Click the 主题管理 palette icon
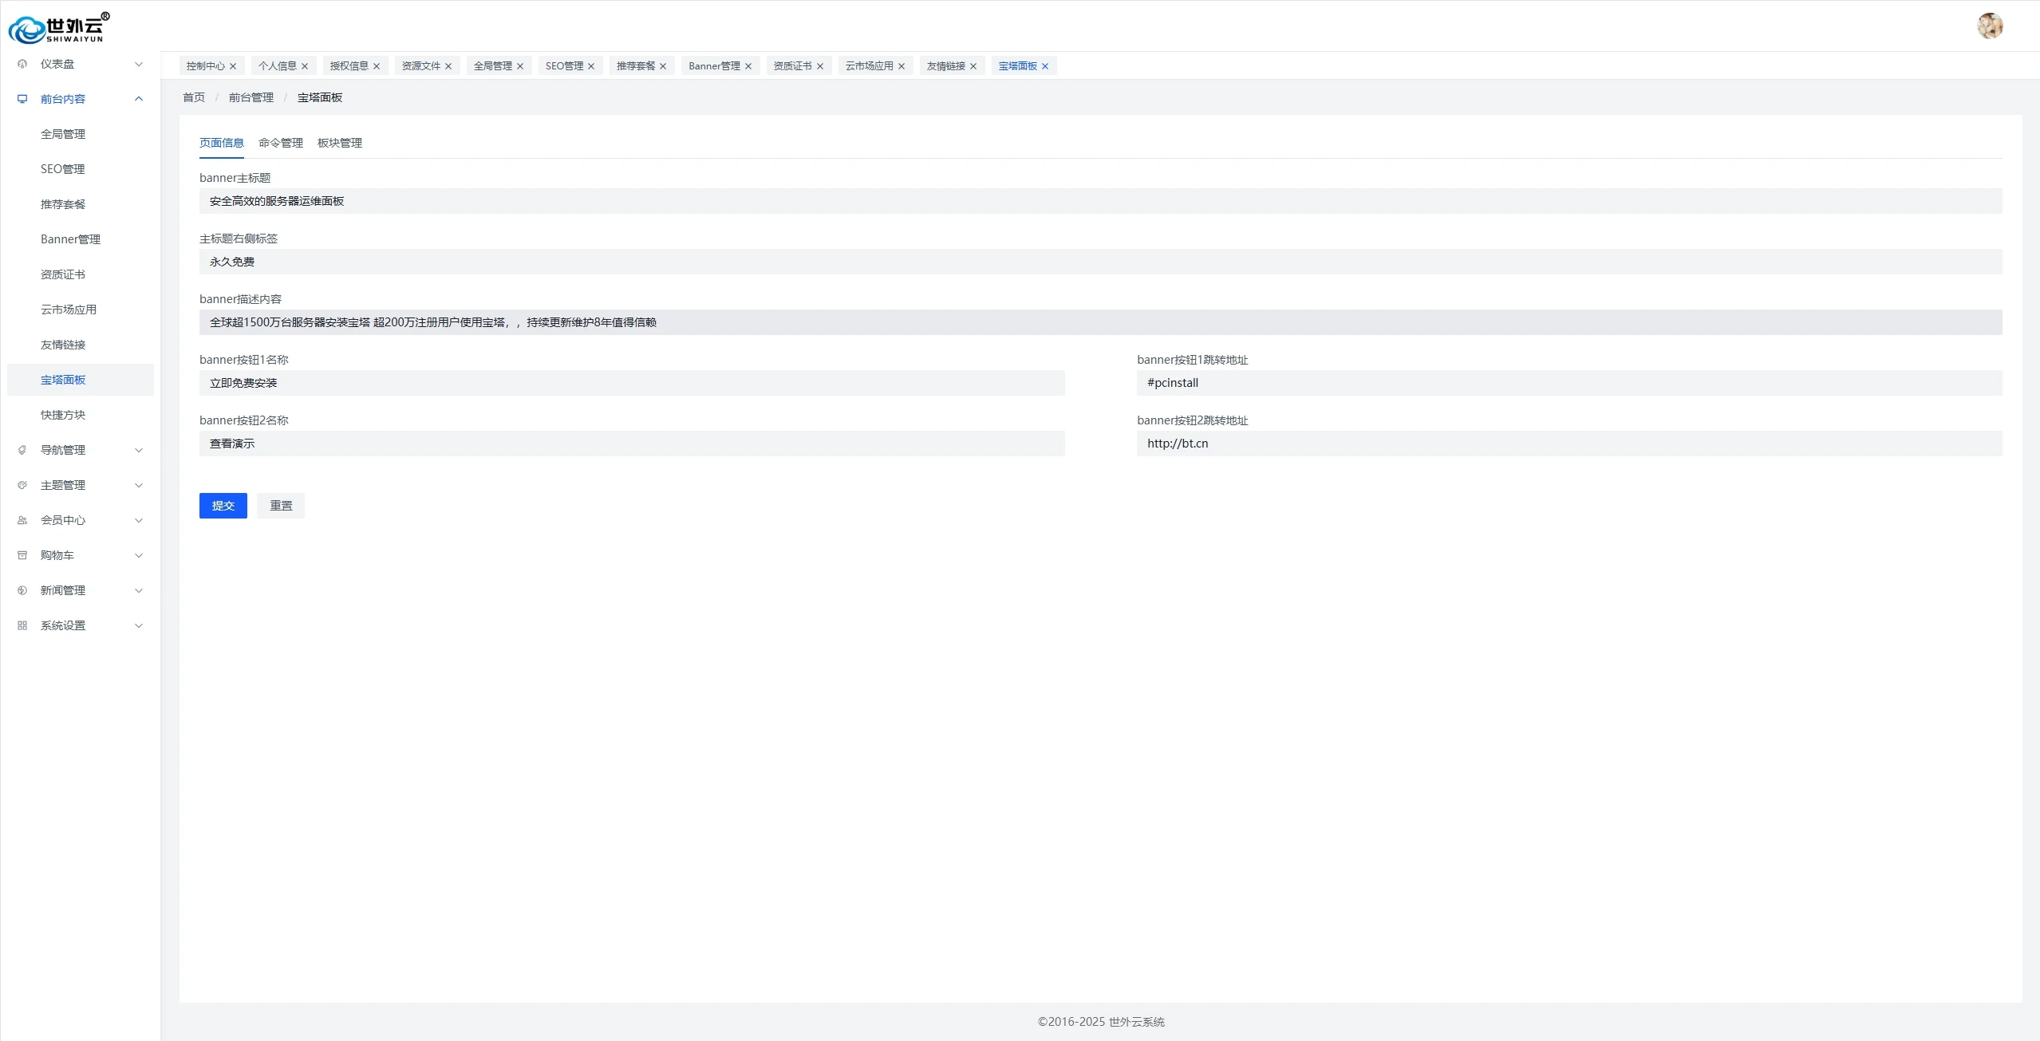 pos(22,485)
